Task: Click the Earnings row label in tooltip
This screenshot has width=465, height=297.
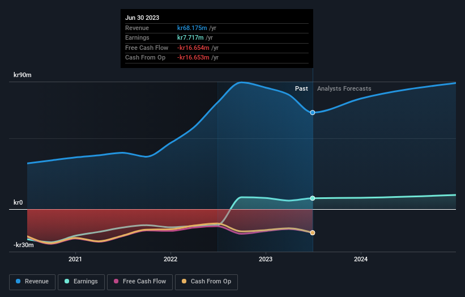Action: [x=137, y=37]
